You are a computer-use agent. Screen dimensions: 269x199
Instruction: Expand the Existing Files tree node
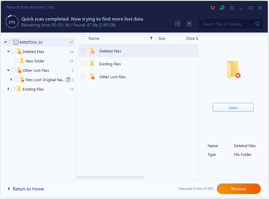tap(8, 89)
